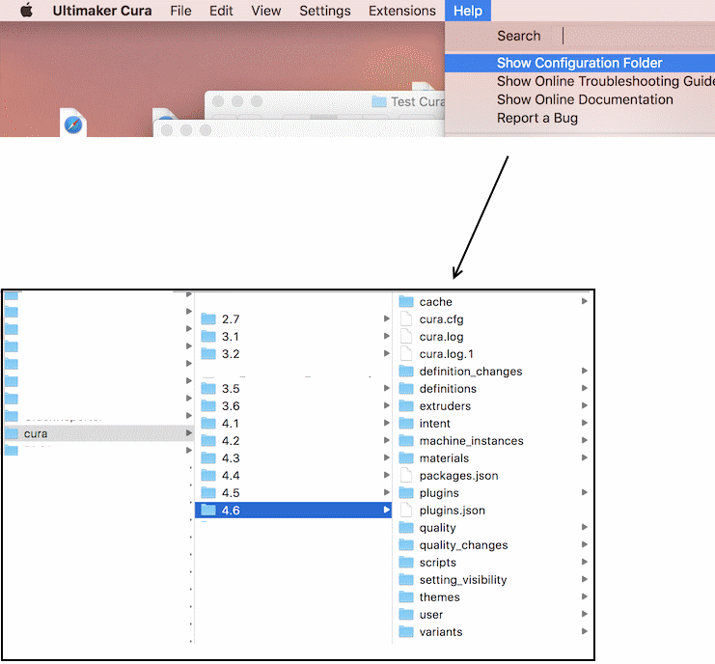Click the definition_changes folder icon
This screenshot has width=715, height=664.
click(406, 371)
